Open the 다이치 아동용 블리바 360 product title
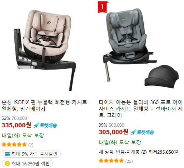Image resolution: width=184 pixels, height=168 pixels. coord(141,109)
